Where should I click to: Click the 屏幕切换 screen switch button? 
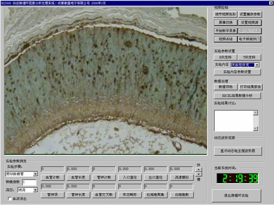point(225,22)
